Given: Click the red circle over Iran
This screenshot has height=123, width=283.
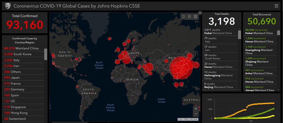Looking at the screenshot, I should coord(149,67).
